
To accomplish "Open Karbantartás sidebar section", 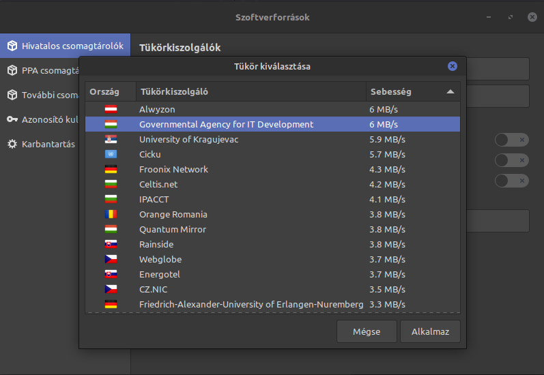I will tap(40, 144).
